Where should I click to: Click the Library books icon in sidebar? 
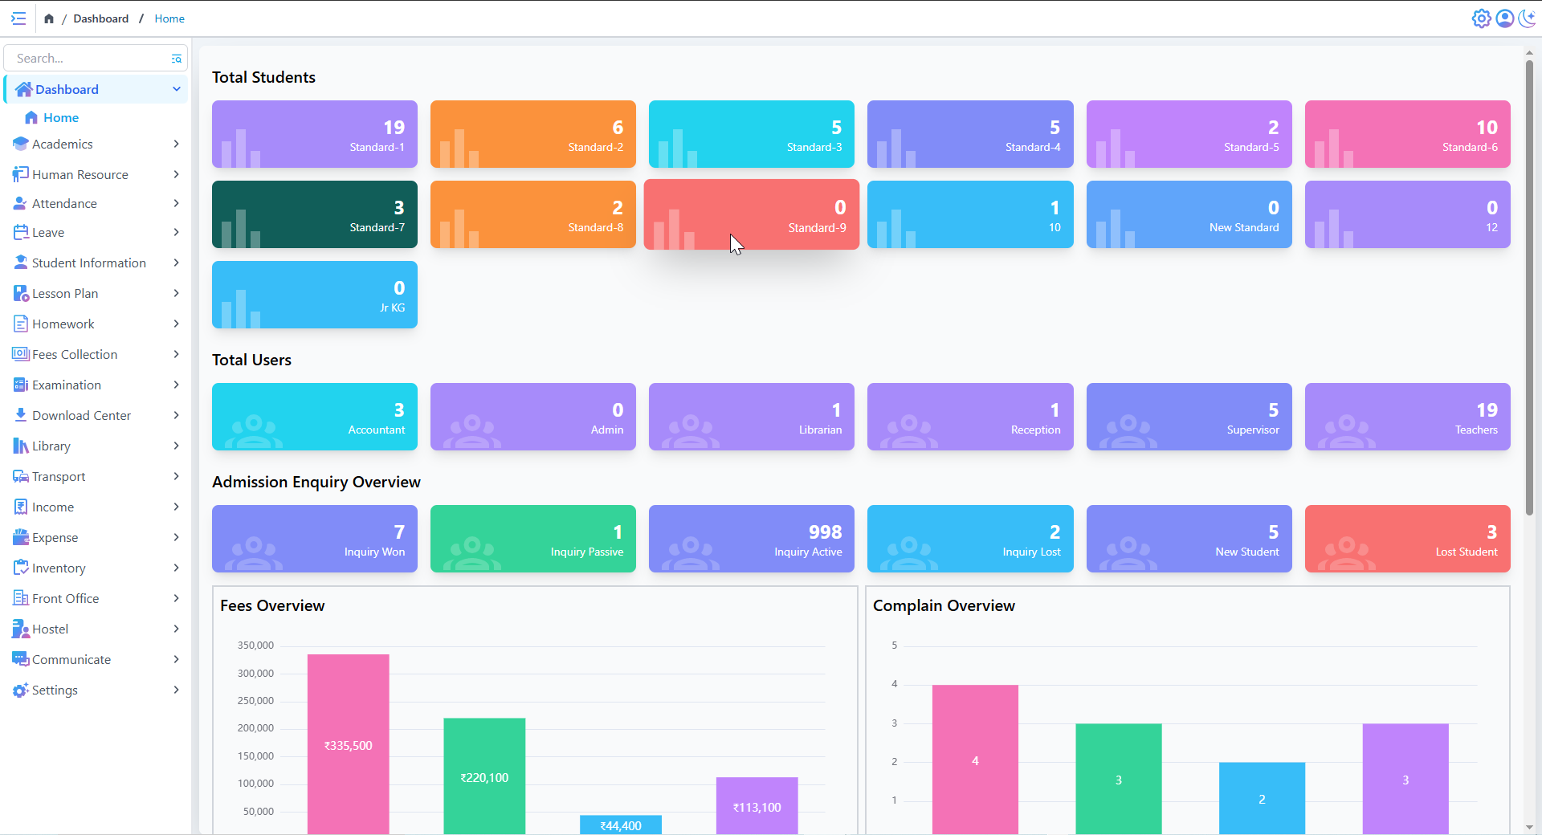pyautogui.click(x=20, y=446)
